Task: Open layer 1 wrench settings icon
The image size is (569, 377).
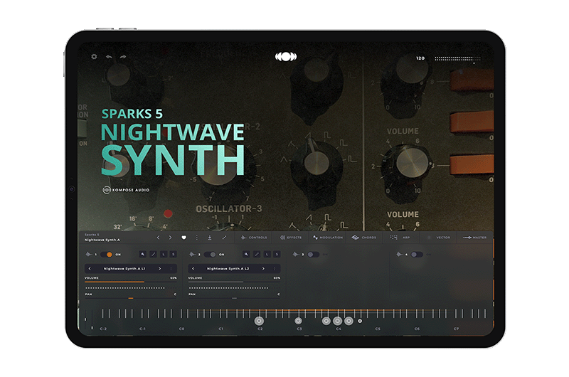Action: point(142,254)
